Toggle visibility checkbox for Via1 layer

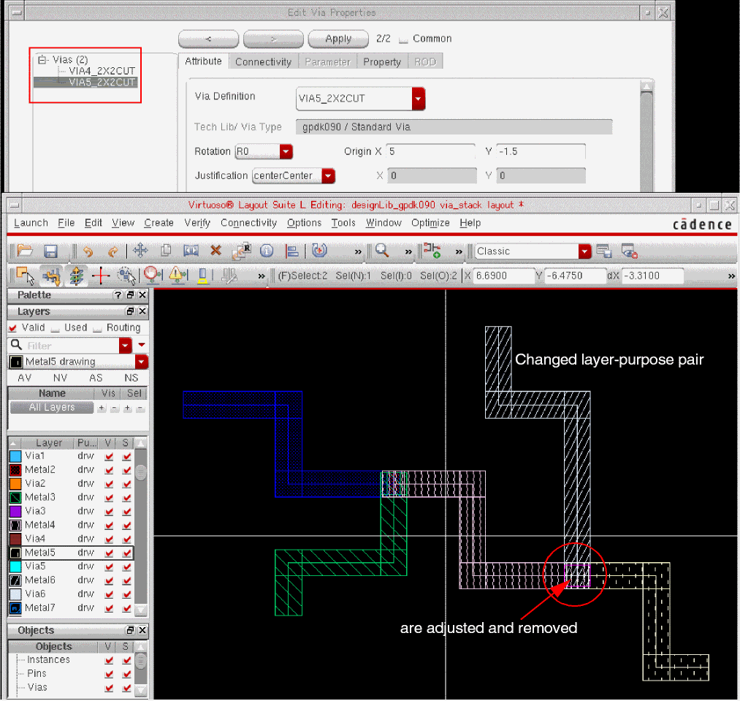click(x=109, y=456)
